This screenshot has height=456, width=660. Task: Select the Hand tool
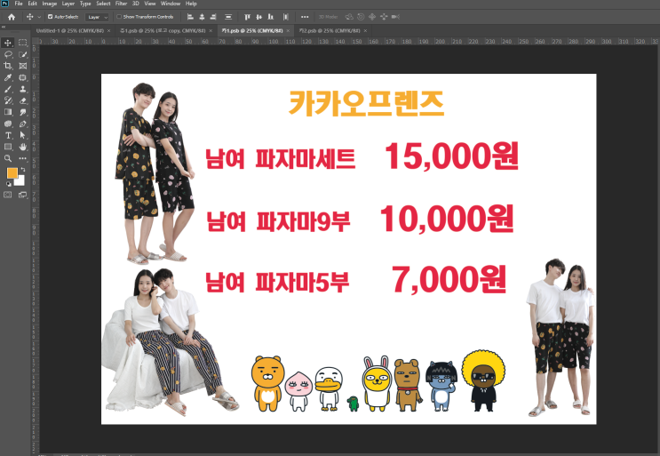23,147
